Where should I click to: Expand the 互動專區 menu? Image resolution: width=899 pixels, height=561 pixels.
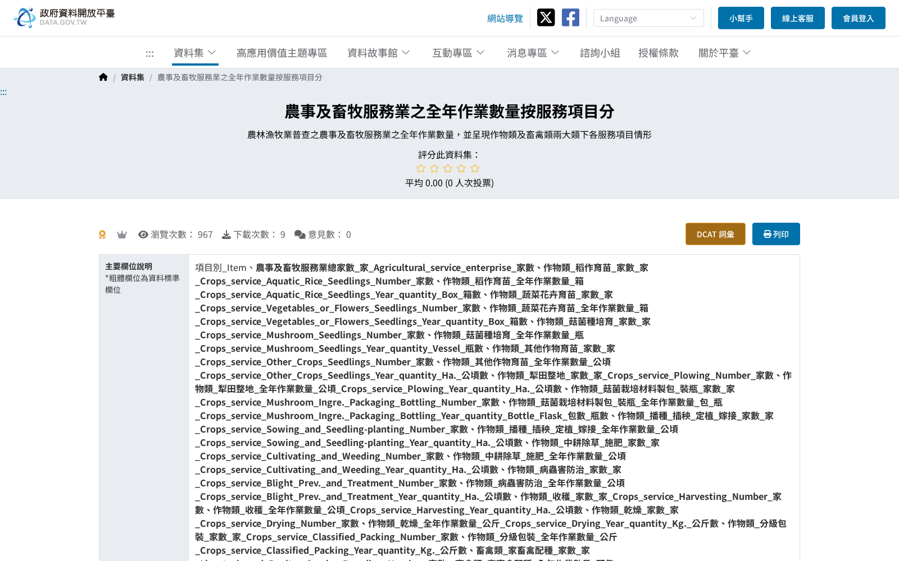pos(458,53)
